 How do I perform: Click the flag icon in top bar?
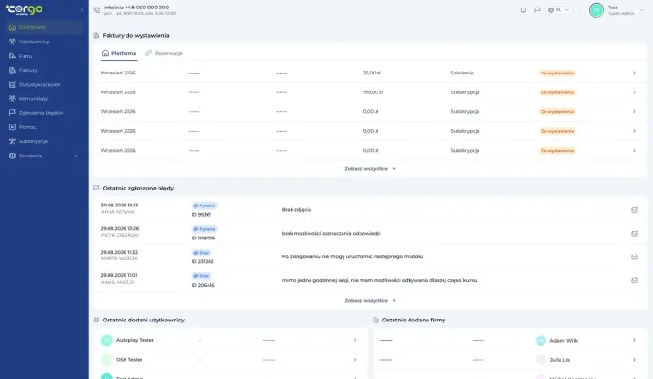tap(537, 10)
